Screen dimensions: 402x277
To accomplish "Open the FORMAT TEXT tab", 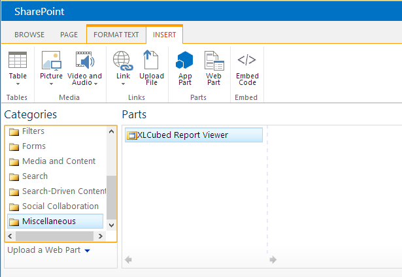I will coord(116,35).
